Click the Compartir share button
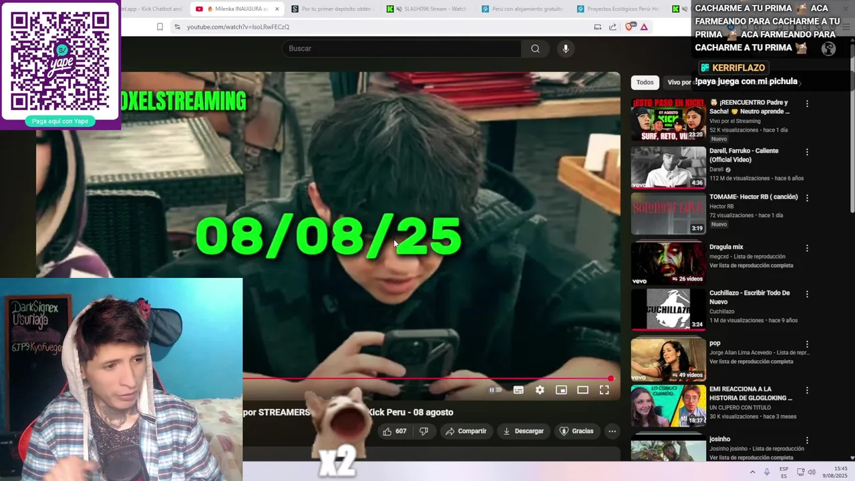Image resolution: width=855 pixels, height=481 pixels. point(466,431)
